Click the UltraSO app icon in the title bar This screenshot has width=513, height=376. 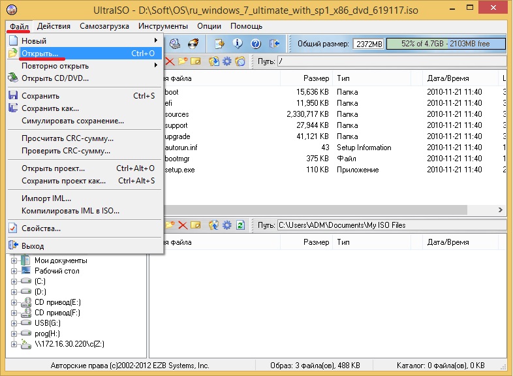(12, 10)
